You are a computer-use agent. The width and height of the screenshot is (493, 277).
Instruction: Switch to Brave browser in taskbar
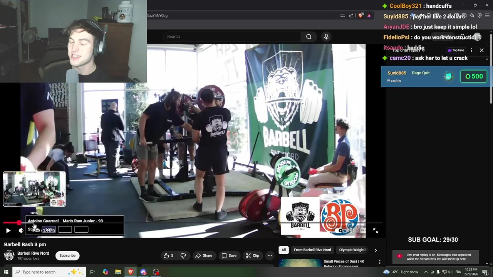[x=131, y=272]
